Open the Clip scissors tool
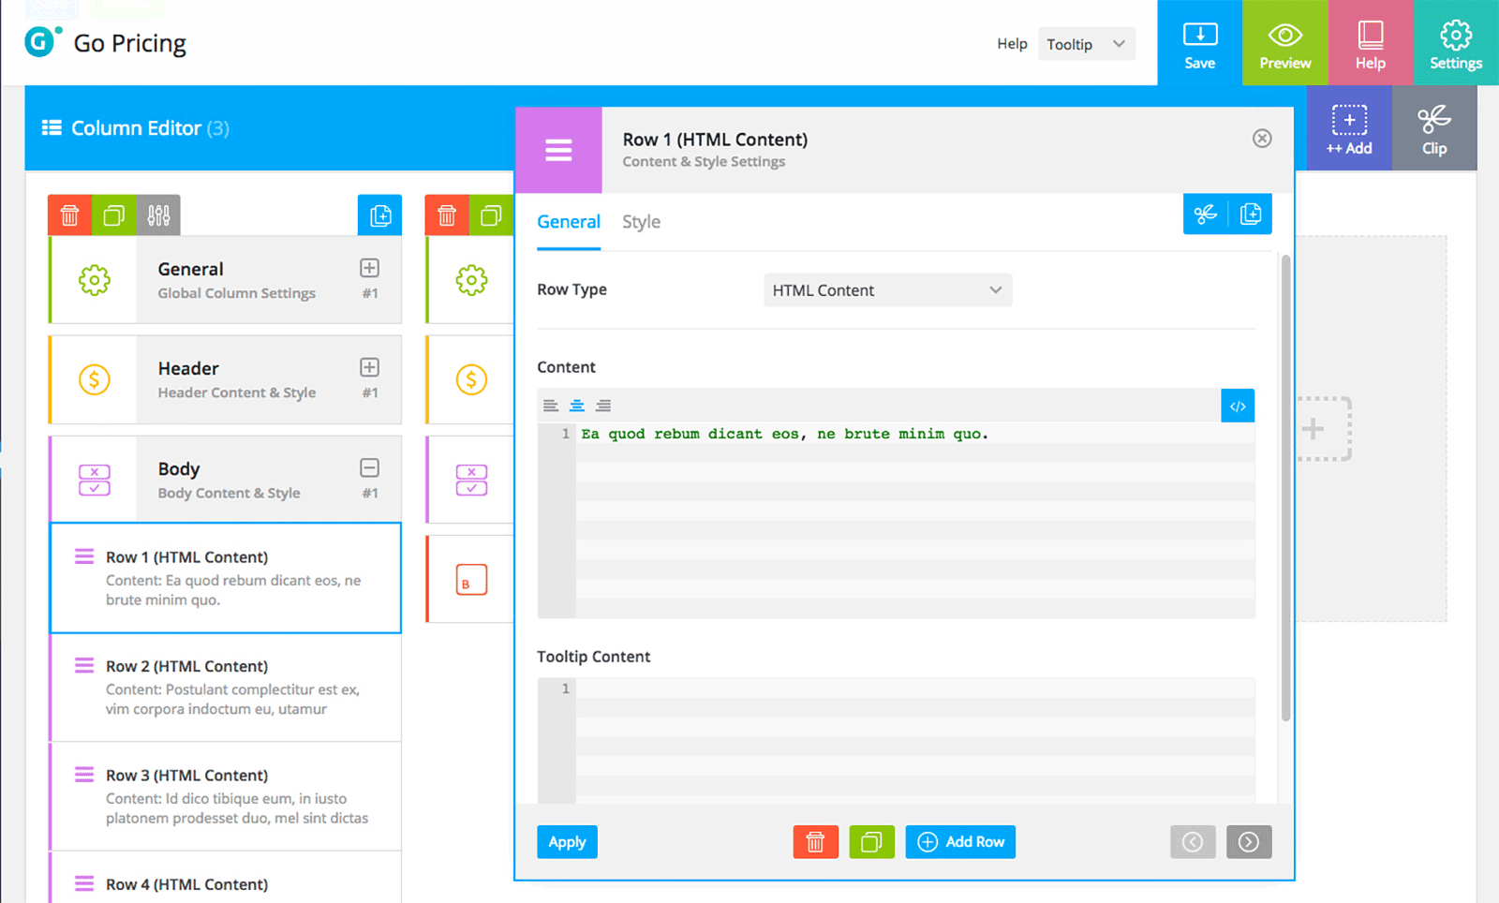The image size is (1499, 903). pyautogui.click(x=1434, y=128)
